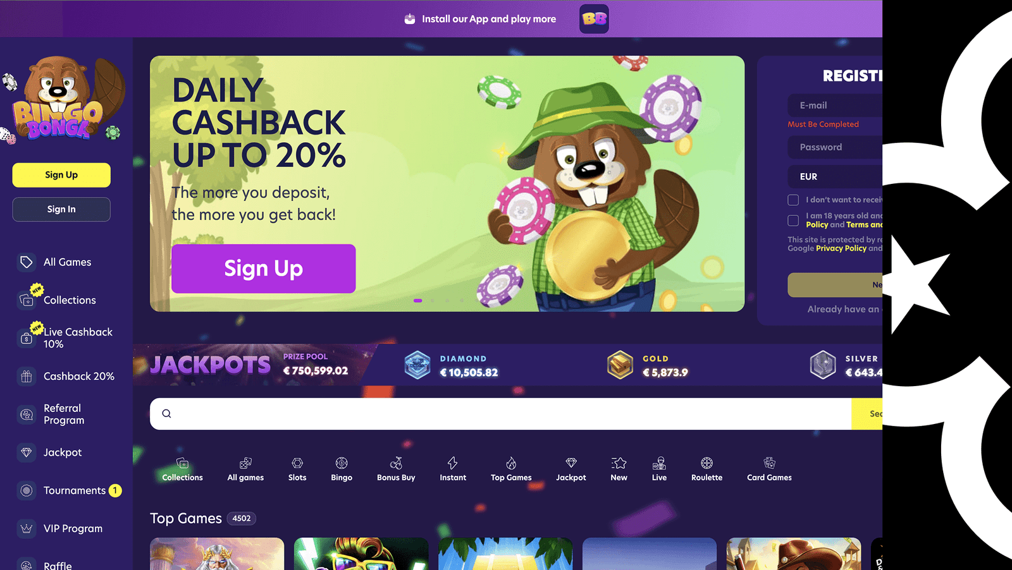This screenshot has height=570, width=1012.
Task: Open the Bingo Bonga app icon
Action: (594, 19)
